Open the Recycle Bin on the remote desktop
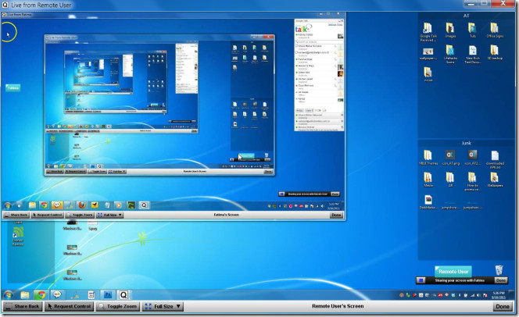This screenshot has height=317, width=519. [499, 269]
